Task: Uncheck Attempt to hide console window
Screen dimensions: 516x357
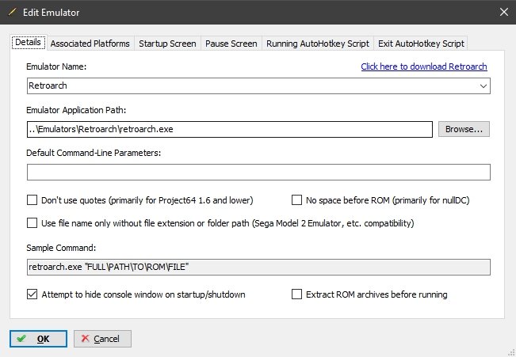Action: tap(32, 294)
